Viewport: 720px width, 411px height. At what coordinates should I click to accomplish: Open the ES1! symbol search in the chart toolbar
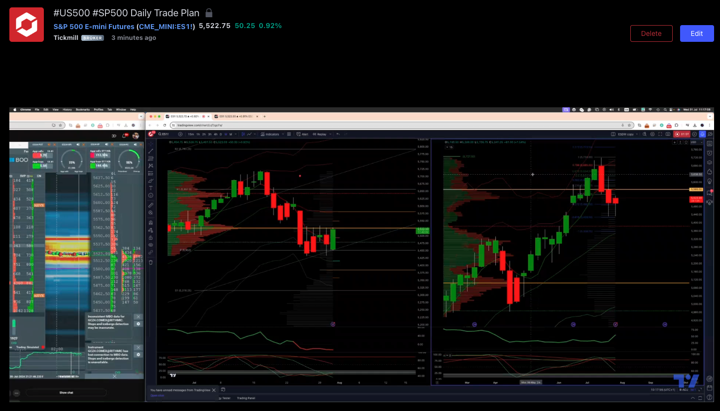click(164, 134)
